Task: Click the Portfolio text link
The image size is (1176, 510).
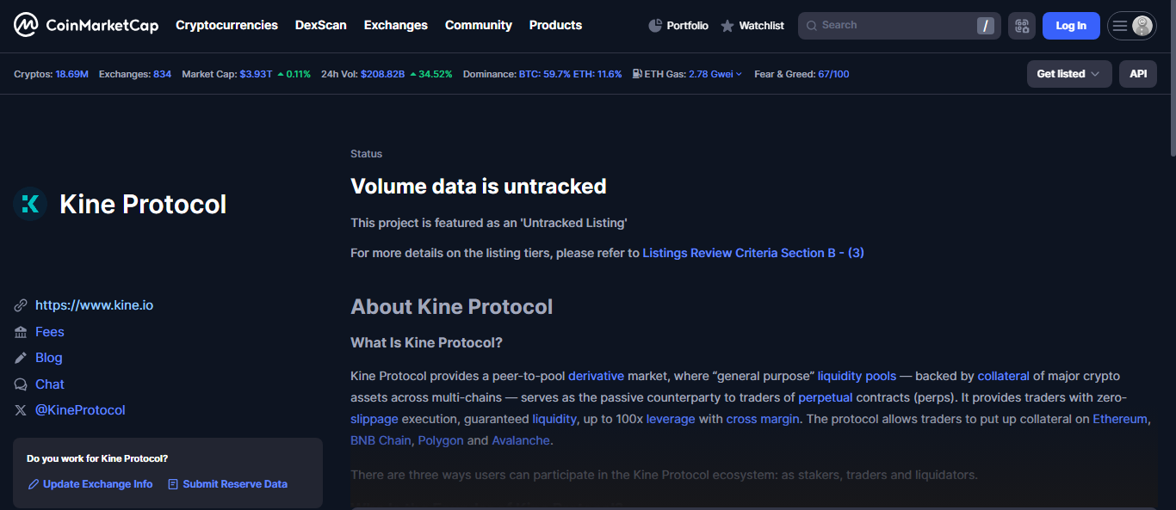Action: tap(687, 26)
